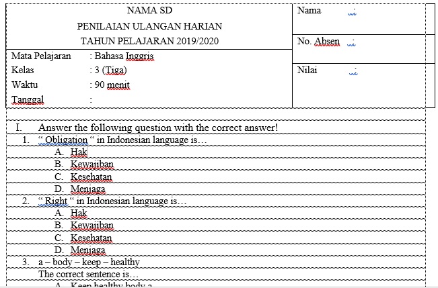Viewport: 438px width, 288px height.
Task: Click the empty cell after Tanggal colon
Action: tap(191, 100)
